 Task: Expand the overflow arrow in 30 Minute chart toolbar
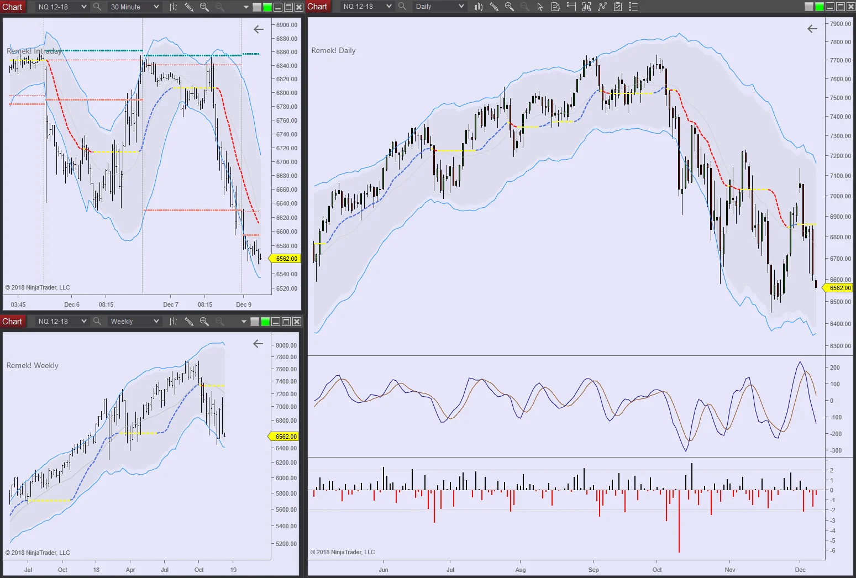[x=246, y=8]
